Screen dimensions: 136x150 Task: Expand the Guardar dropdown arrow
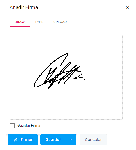(x=71, y=139)
